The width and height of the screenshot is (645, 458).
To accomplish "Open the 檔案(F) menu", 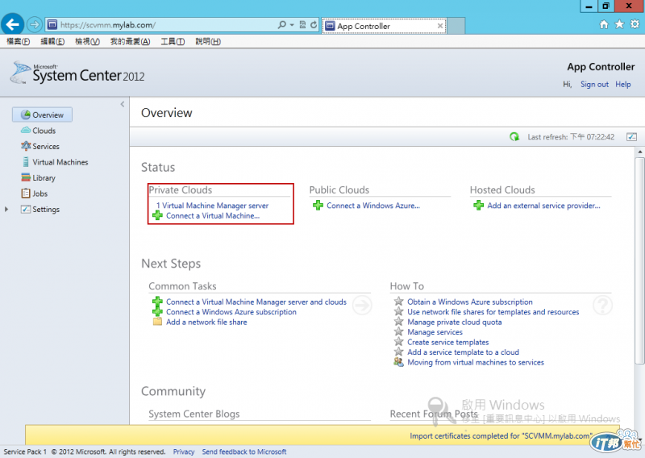I will tap(18, 42).
